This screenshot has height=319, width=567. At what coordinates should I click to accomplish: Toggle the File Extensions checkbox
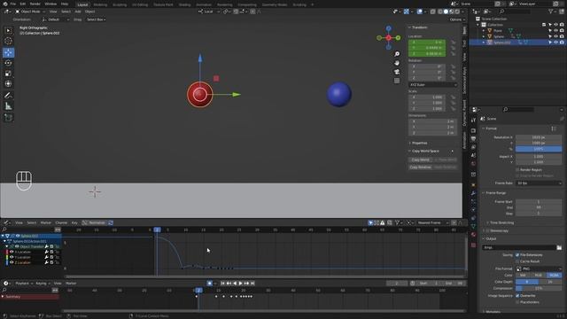(x=517, y=255)
